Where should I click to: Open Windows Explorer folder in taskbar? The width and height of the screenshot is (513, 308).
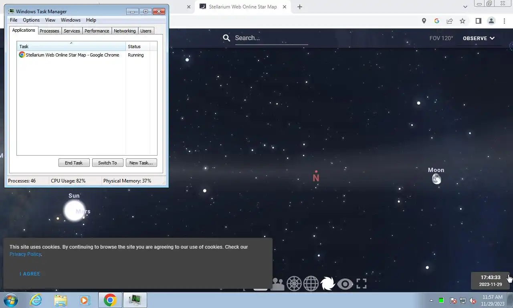tap(61, 300)
